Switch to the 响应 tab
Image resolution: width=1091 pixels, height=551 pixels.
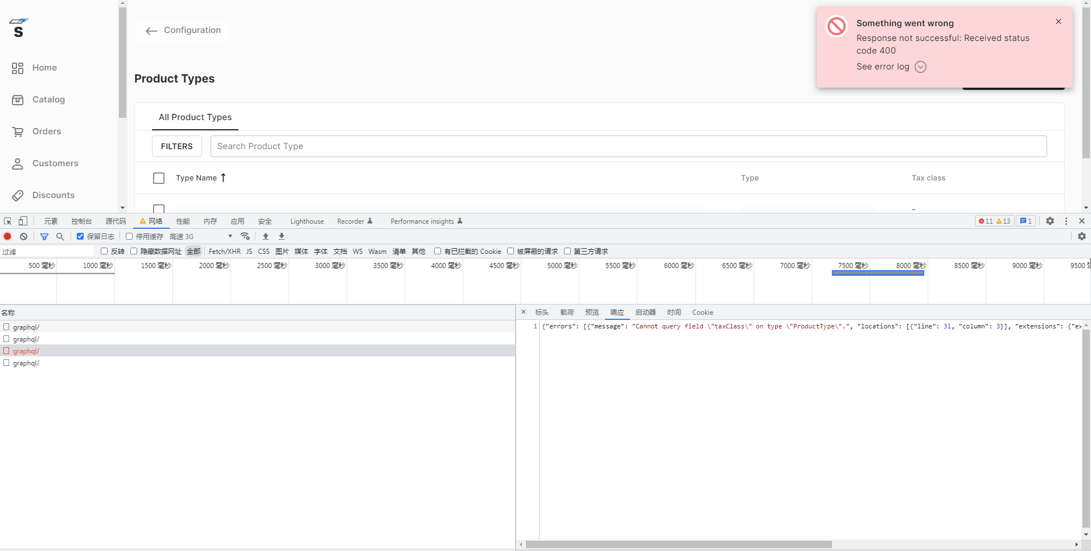(x=616, y=312)
